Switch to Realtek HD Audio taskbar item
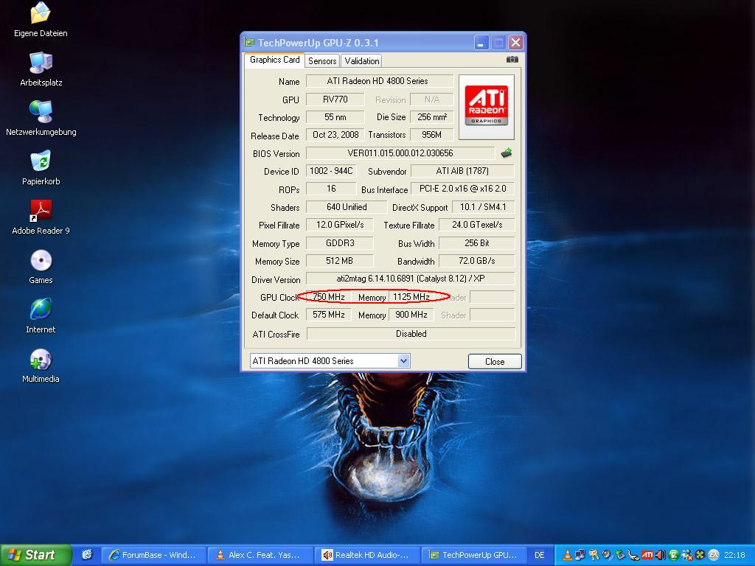The height and width of the screenshot is (566, 755). click(x=367, y=555)
